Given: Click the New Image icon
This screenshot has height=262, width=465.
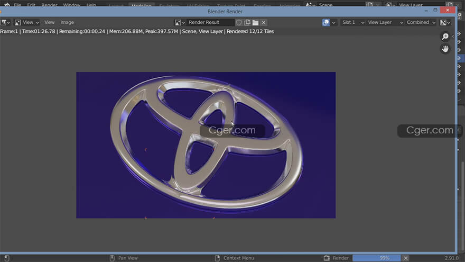Looking at the screenshot, I should tap(247, 22).
